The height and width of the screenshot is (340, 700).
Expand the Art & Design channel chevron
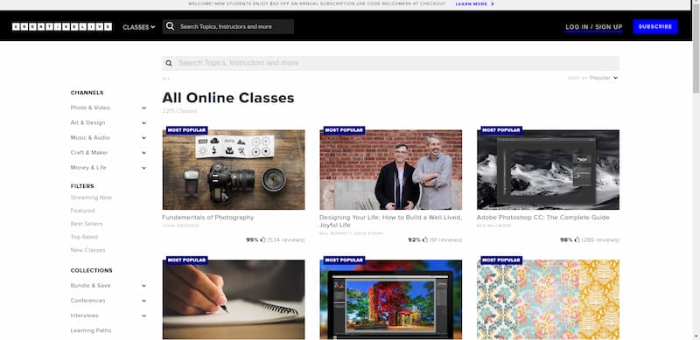click(144, 122)
